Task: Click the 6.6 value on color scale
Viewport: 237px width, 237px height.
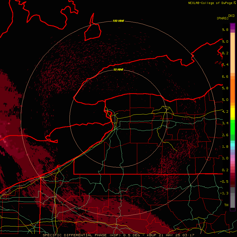Action: point(225,76)
